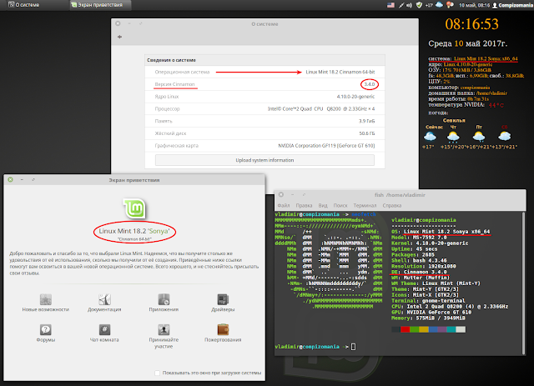This screenshot has width=534, height=386.
Task: Click the 'Сб' weather forecast icon
Action: tap(504, 137)
